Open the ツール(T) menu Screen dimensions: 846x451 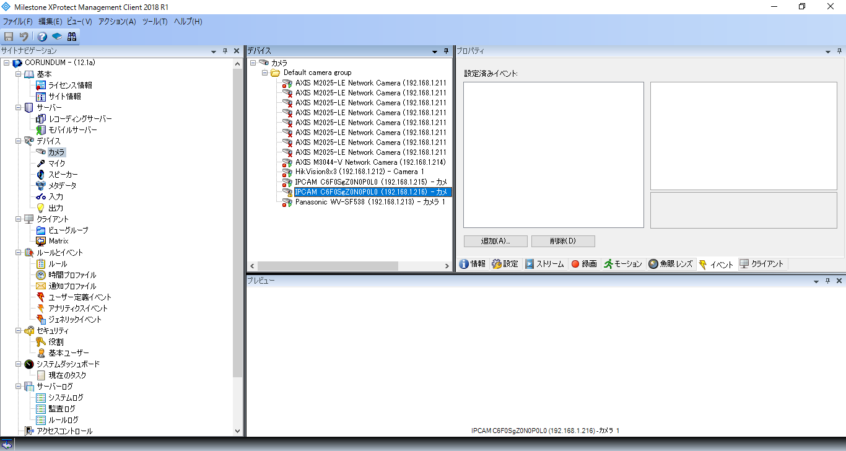click(x=155, y=22)
